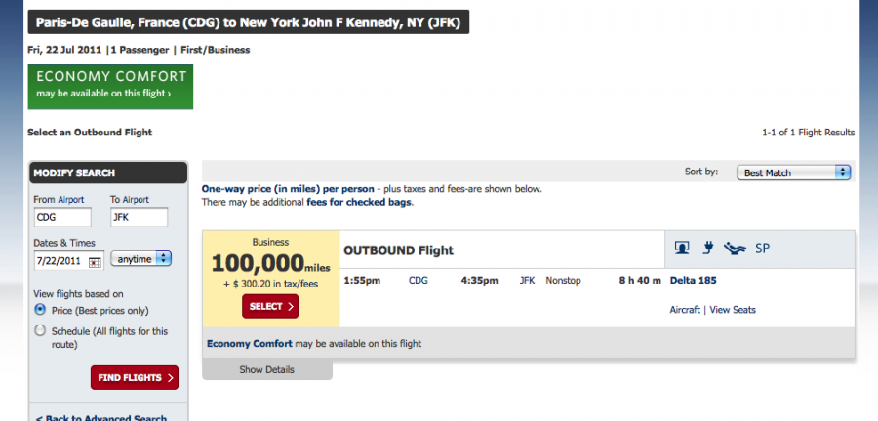Open fees for checked bags link
The height and width of the screenshot is (421, 878).
pyautogui.click(x=359, y=203)
